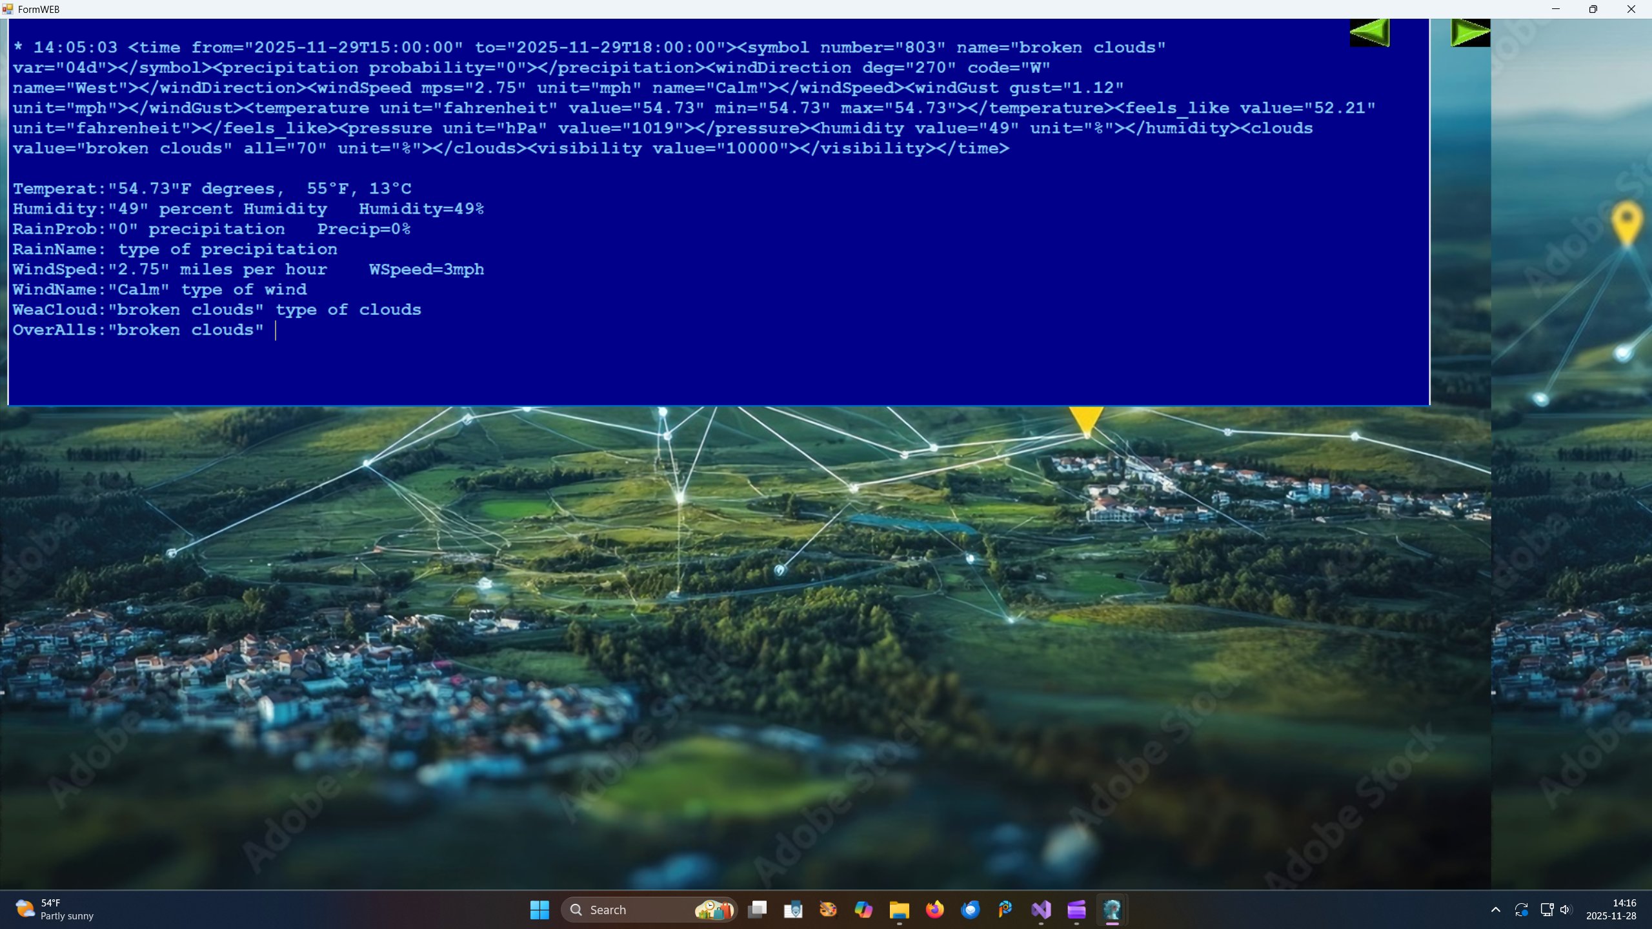Open File Explorer from the taskbar
The height and width of the screenshot is (929, 1652).
click(x=899, y=910)
